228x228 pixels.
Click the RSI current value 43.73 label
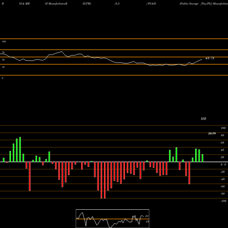point(210,58)
